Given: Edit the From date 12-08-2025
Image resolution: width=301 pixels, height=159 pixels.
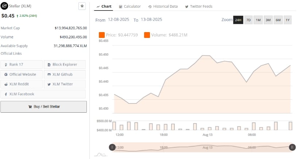Looking at the screenshot, I should coord(119,20).
